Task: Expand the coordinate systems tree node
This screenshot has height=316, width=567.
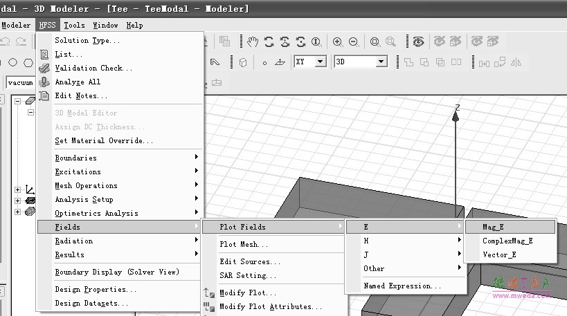Action: click(17, 189)
